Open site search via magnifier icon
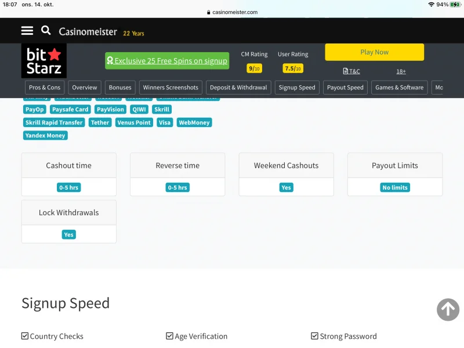The width and height of the screenshot is (464, 348). 46,30
